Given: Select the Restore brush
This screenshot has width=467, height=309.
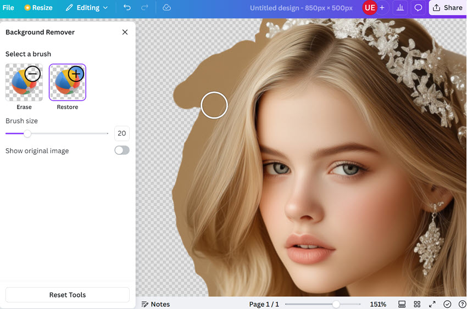Looking at the screenshot, I should pyautogui.click(x=68, y=83).
